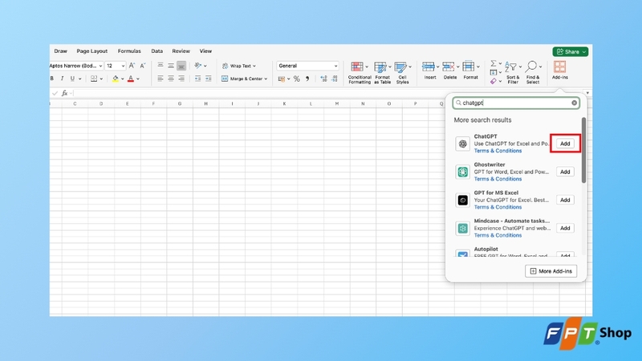The image size is (642, 361).
Task: Click the fx insert function icon
Action: click(64, 93)
